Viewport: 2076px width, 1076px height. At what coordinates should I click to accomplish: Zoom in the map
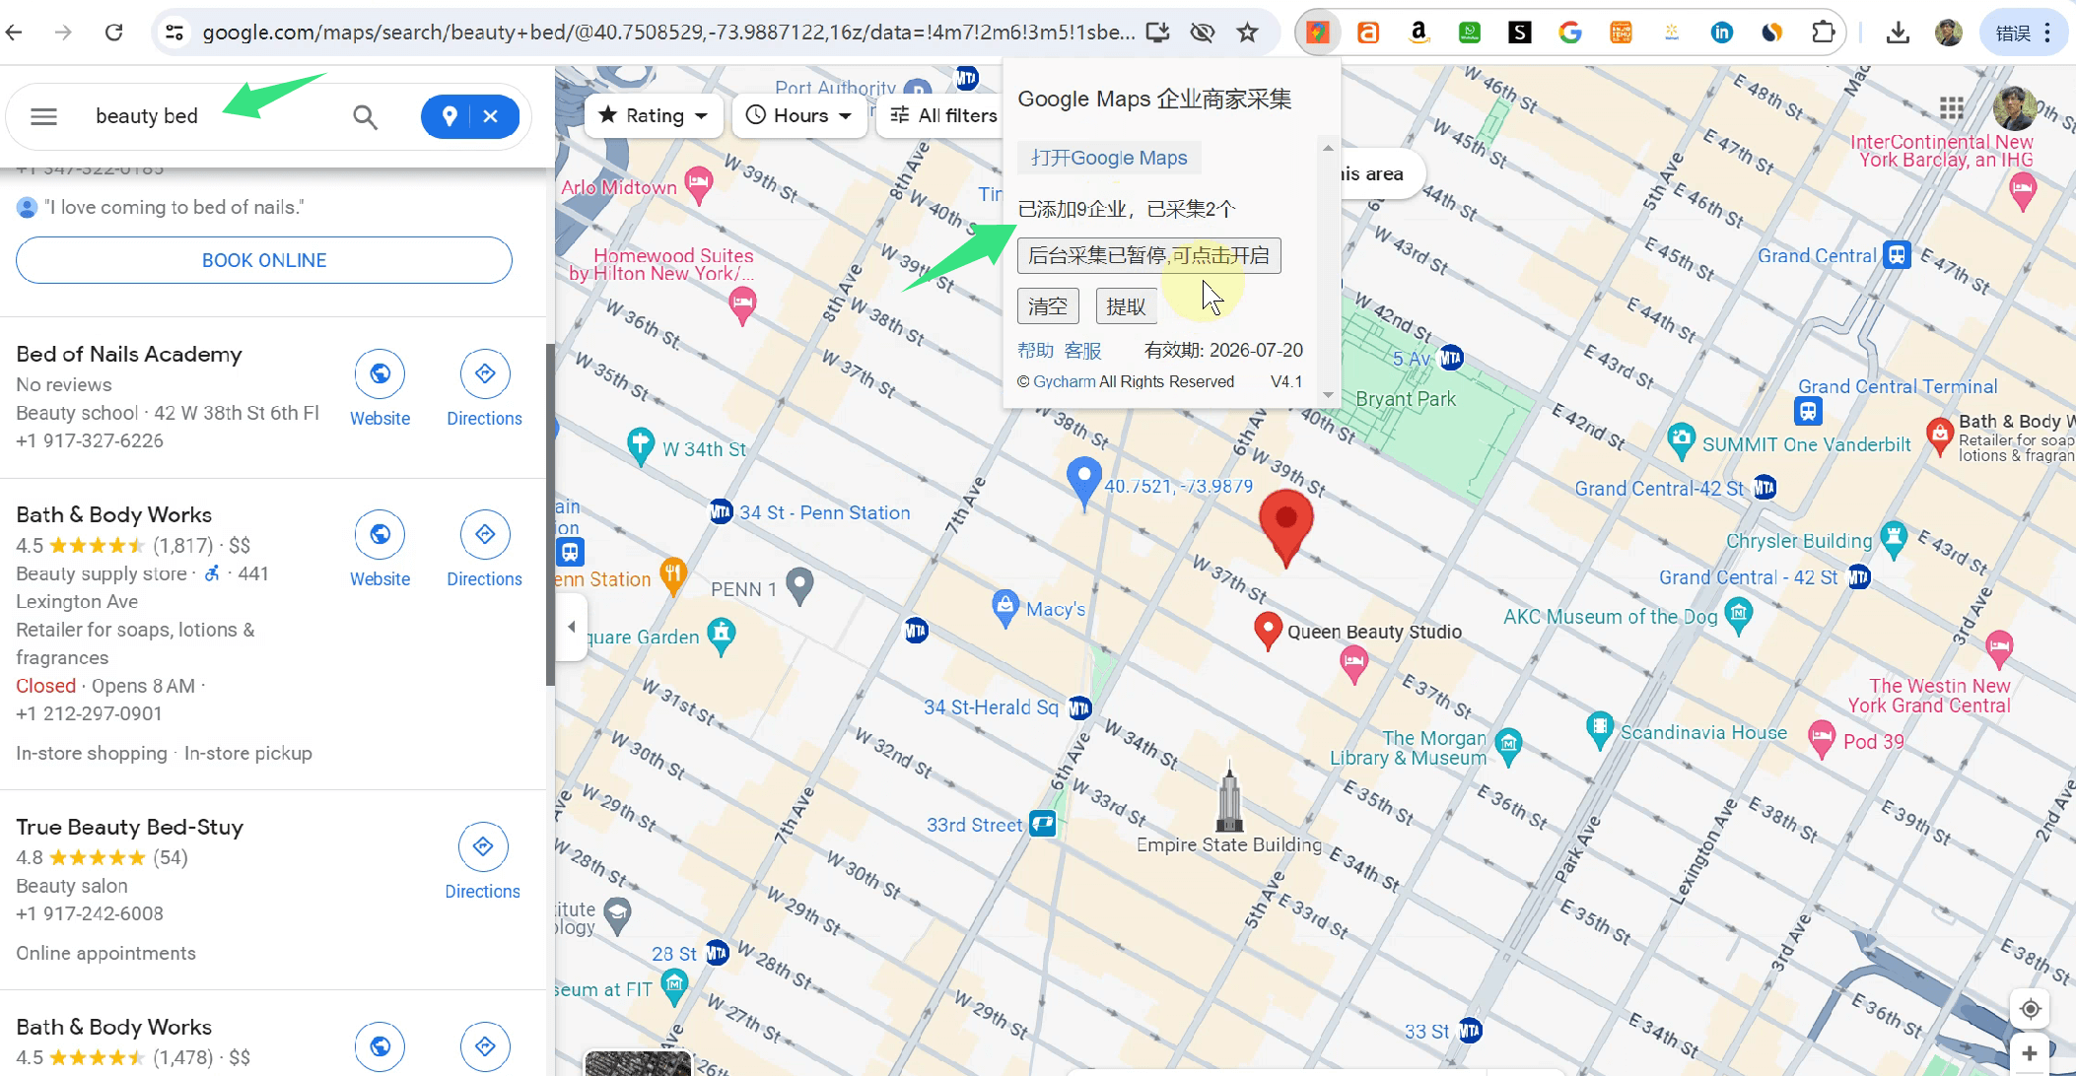[2030, 1053]
